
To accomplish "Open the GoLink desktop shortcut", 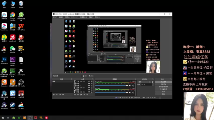I will tap(13, 94).
